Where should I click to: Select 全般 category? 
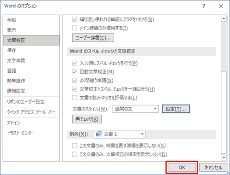point(31,20)
